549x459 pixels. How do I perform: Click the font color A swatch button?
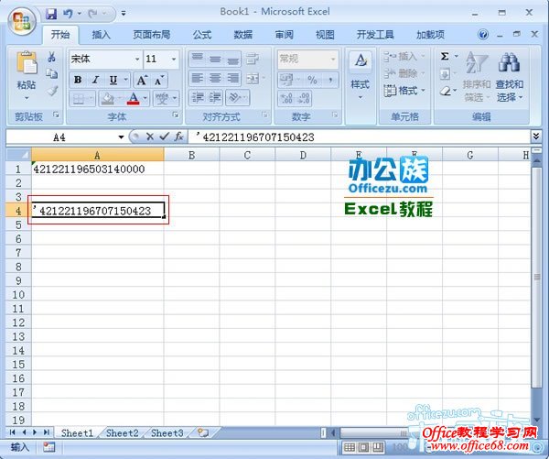[133, 98]
